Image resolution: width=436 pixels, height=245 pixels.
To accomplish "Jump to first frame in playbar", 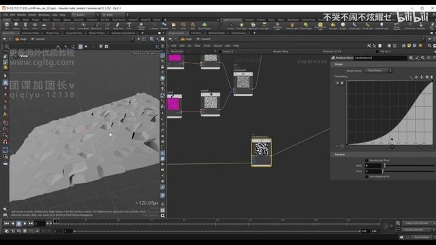I will [x=6, y=223].
